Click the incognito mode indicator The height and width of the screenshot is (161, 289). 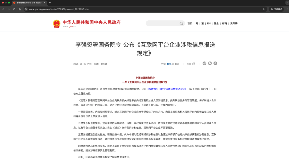coord(276,9)
